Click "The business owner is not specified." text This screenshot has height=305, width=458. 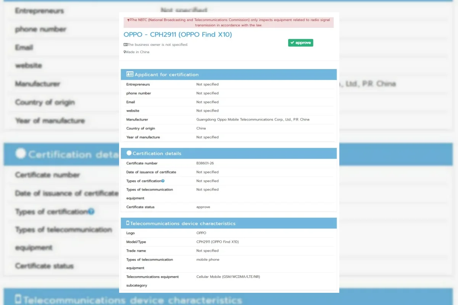coord(158,45)
